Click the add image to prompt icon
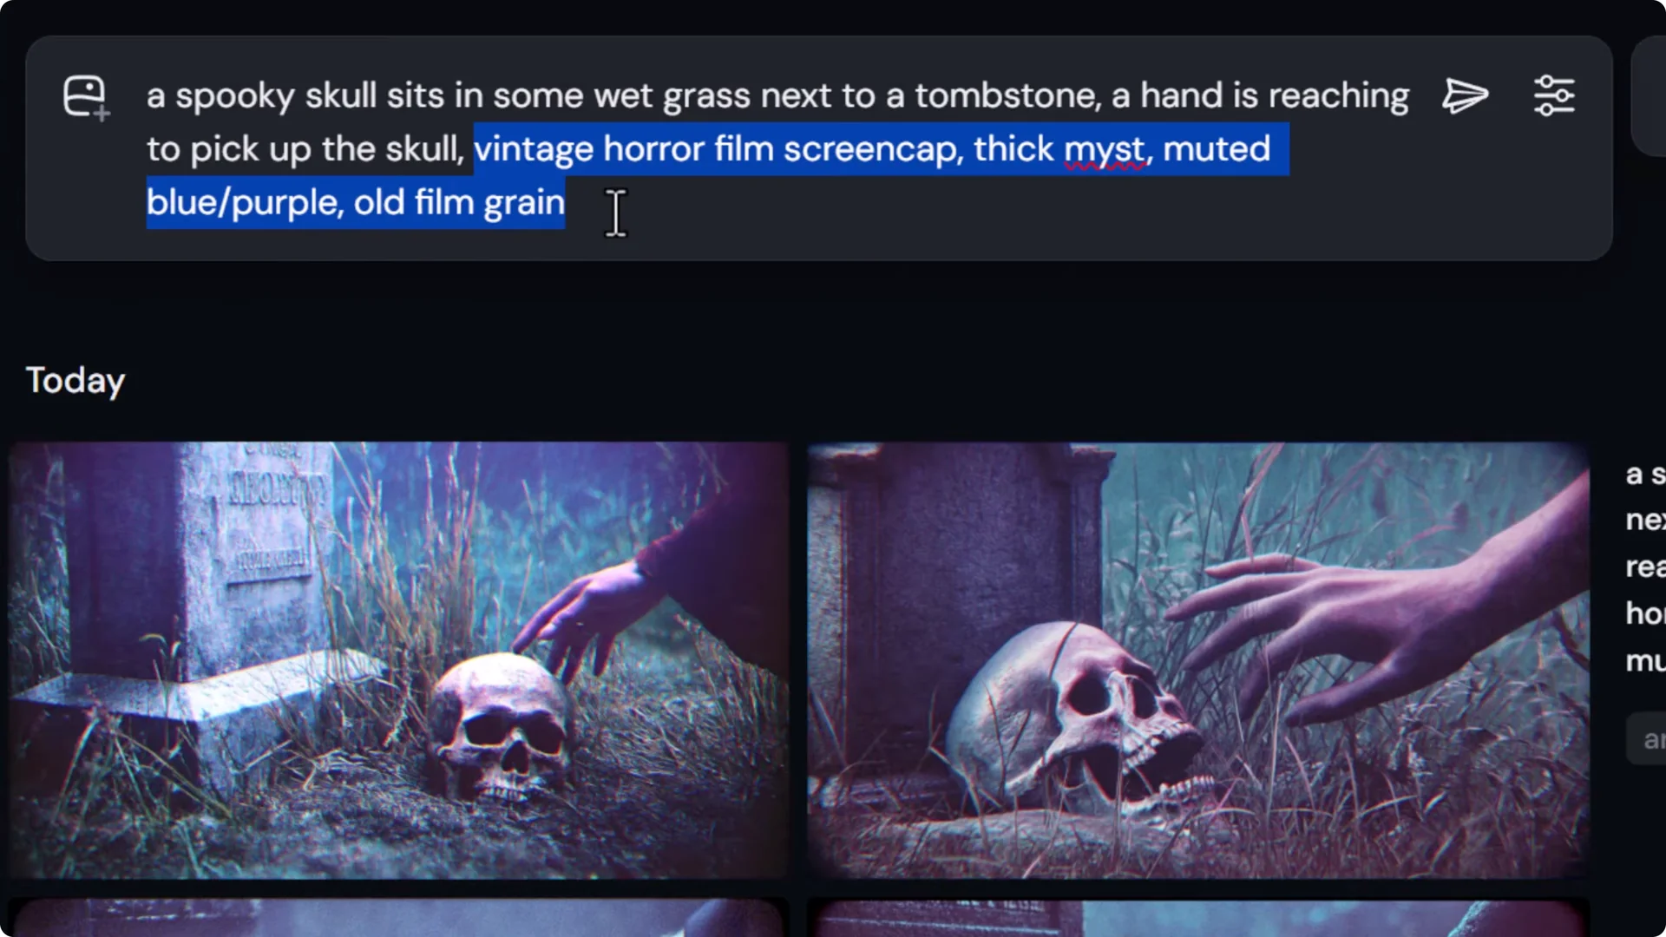This screenshot has width=1666, height=937. (x=86, y=97)
